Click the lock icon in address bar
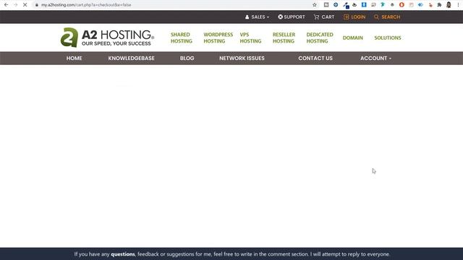463x260 pixels. (37, 5)
